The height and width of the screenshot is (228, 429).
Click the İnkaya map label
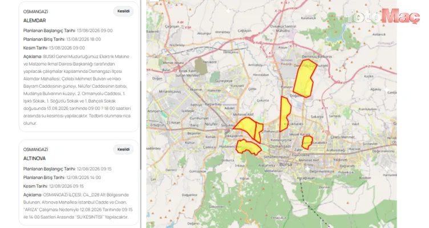pyautogui.click(x=240, y=165)
